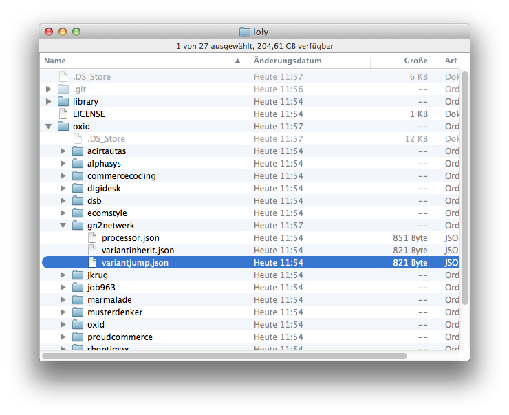Click the alphasys folder icon
509x415 pixels.
[78, 163]
